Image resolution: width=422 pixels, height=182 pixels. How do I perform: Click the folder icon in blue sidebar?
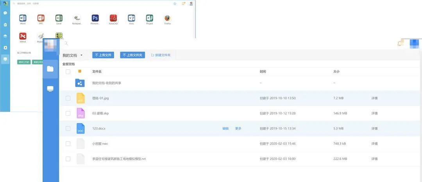point(50,69)
